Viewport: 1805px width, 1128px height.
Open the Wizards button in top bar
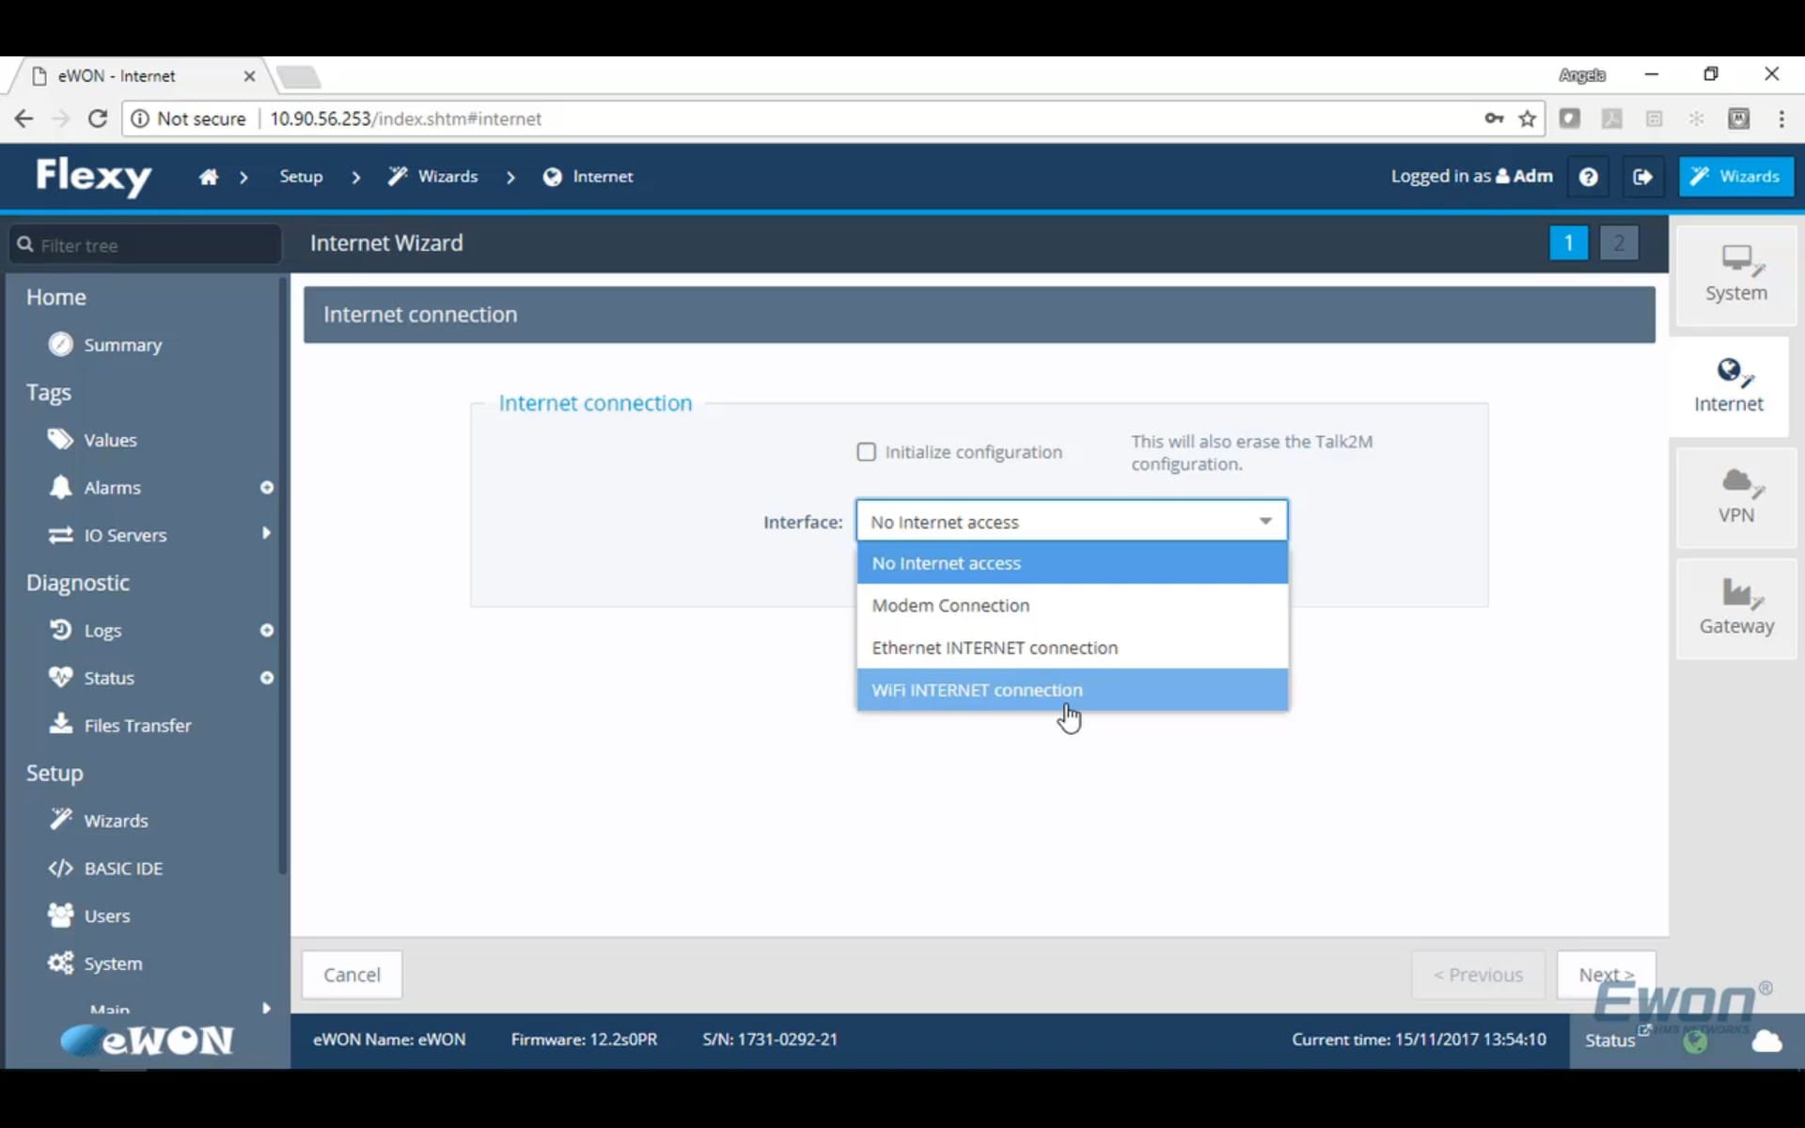[x=1735, y=177]
